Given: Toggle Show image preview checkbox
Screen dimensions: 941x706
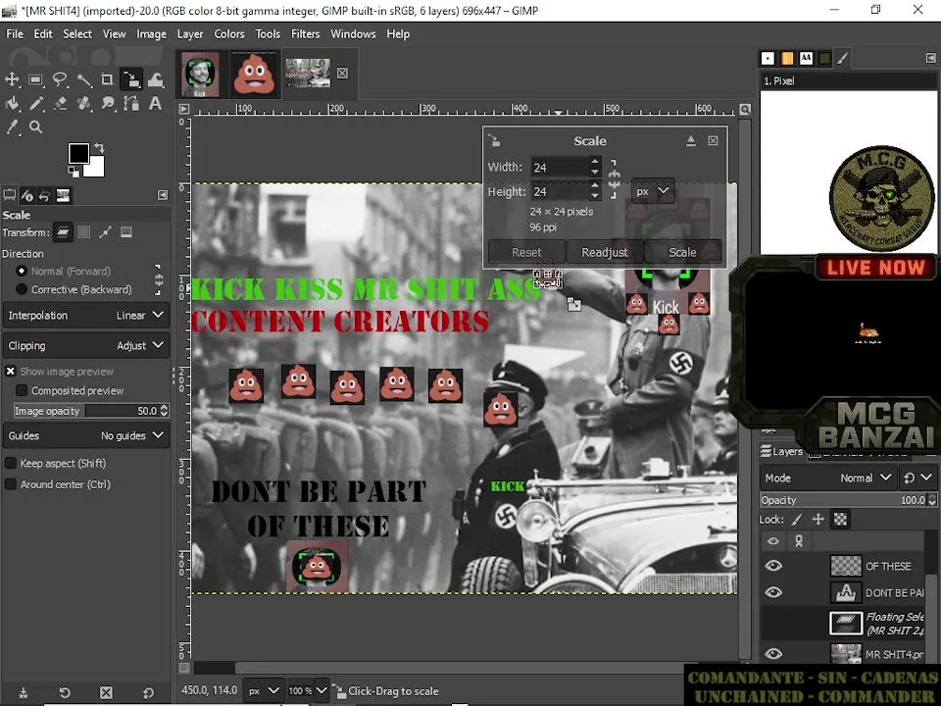Looking at the screenshot, I should click(10, 372).
